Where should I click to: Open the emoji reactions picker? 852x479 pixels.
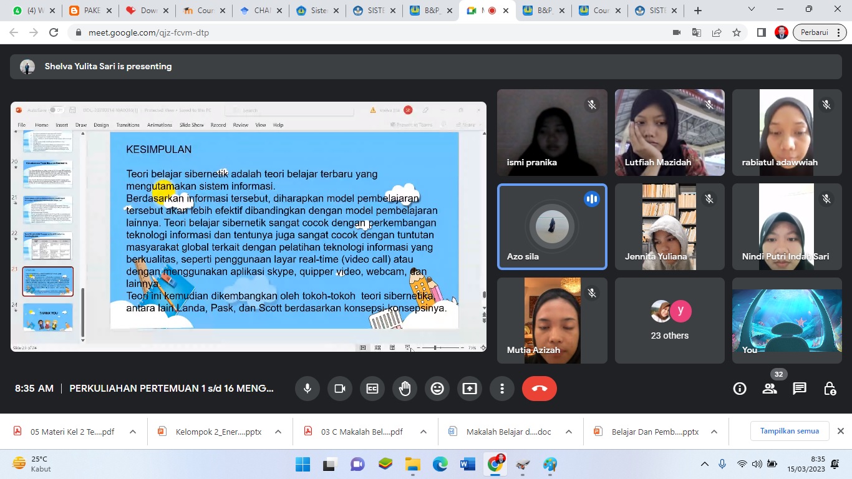point(437,389)
